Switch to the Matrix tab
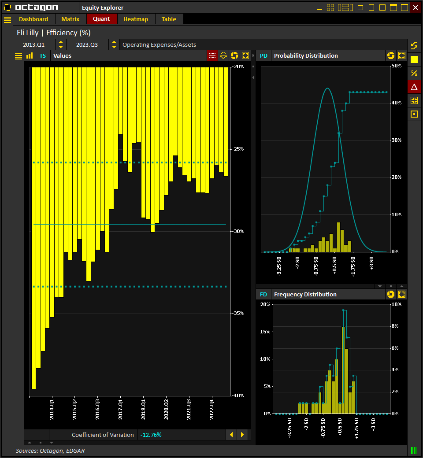 pyautogui.click(x=70, y=19)
